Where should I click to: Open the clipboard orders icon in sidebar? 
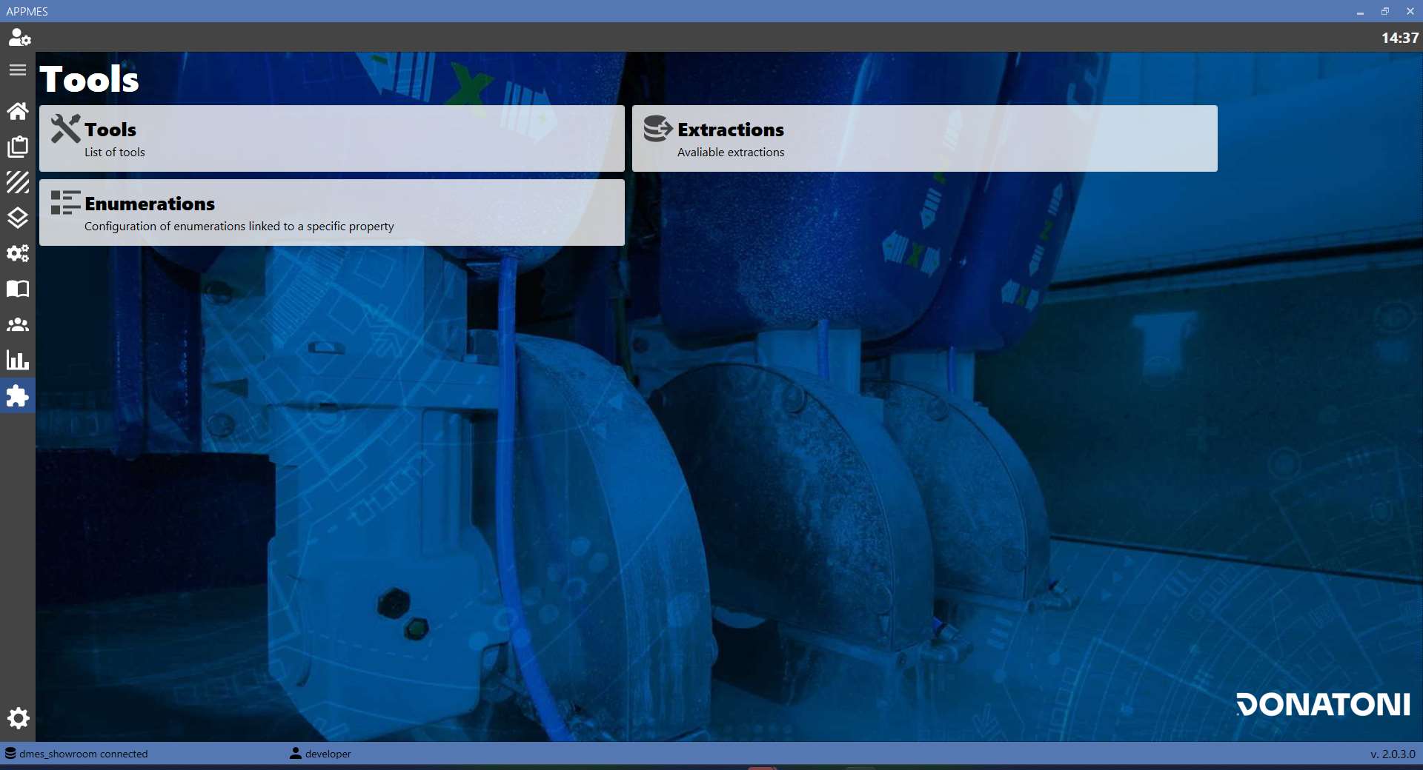point(18,147)
